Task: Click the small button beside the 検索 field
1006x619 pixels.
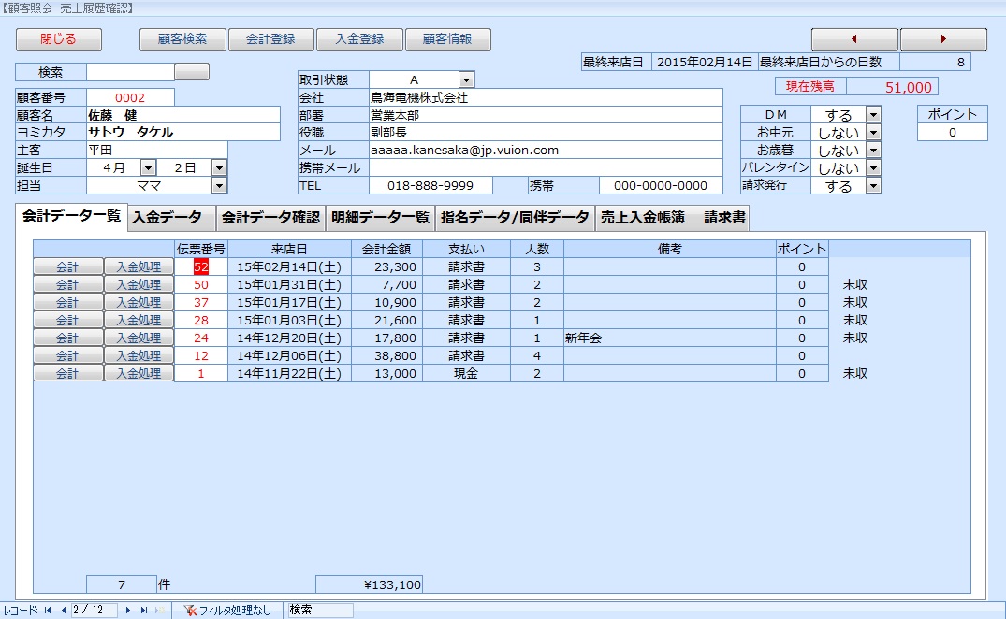Action: (x=192, y=72)
